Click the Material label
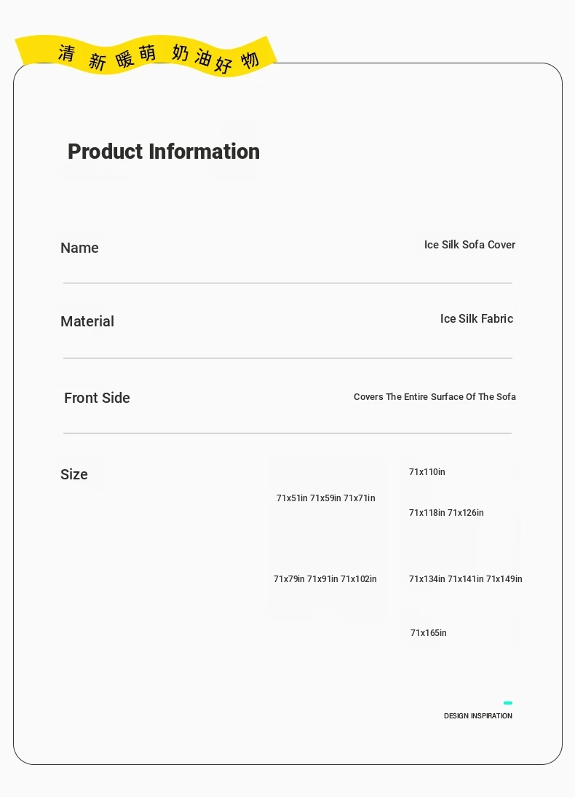The height and width of the screenshot is (797, 575). pyautogui.click(x=87, y=321)
